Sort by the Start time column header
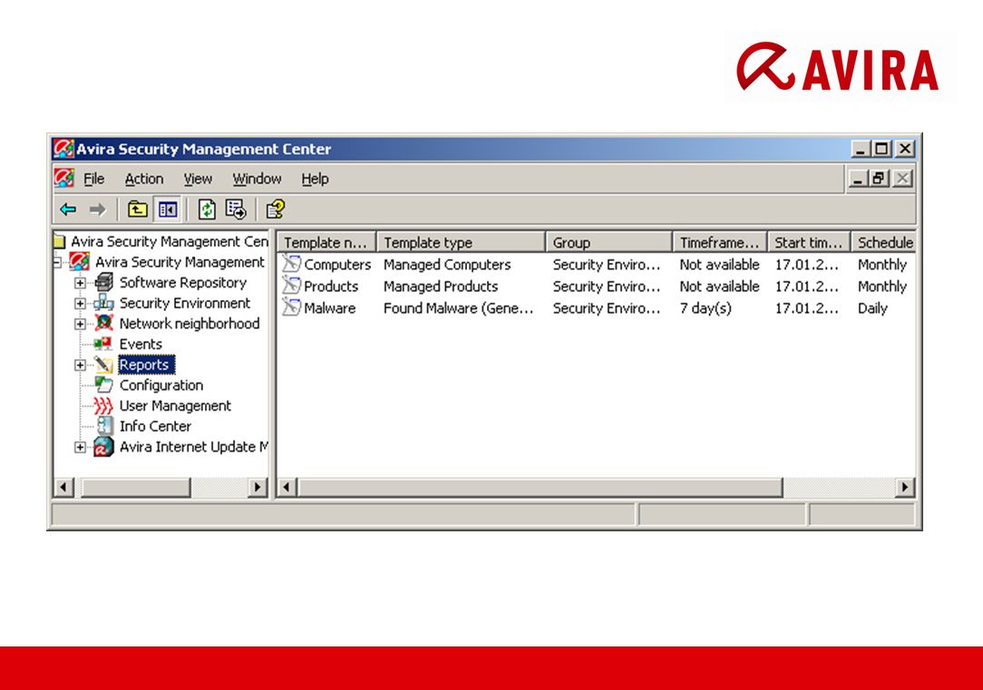Screen dimensions: 983x690 (809, 242)
